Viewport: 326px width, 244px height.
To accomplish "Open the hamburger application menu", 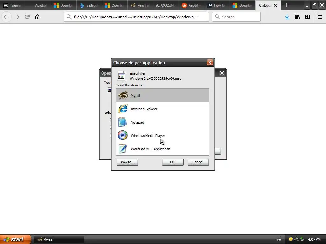I will click(x=320, y=17).
